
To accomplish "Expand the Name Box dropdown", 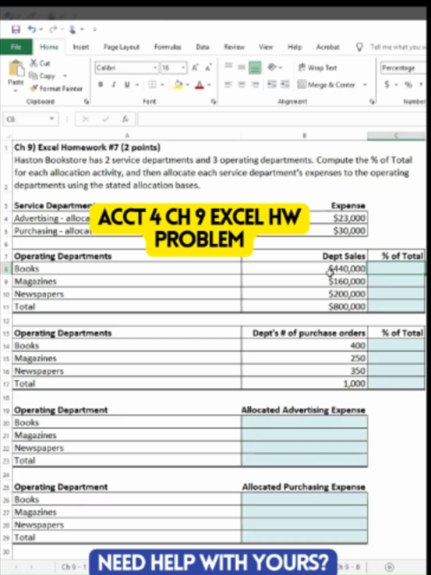I will click(52, 119).
